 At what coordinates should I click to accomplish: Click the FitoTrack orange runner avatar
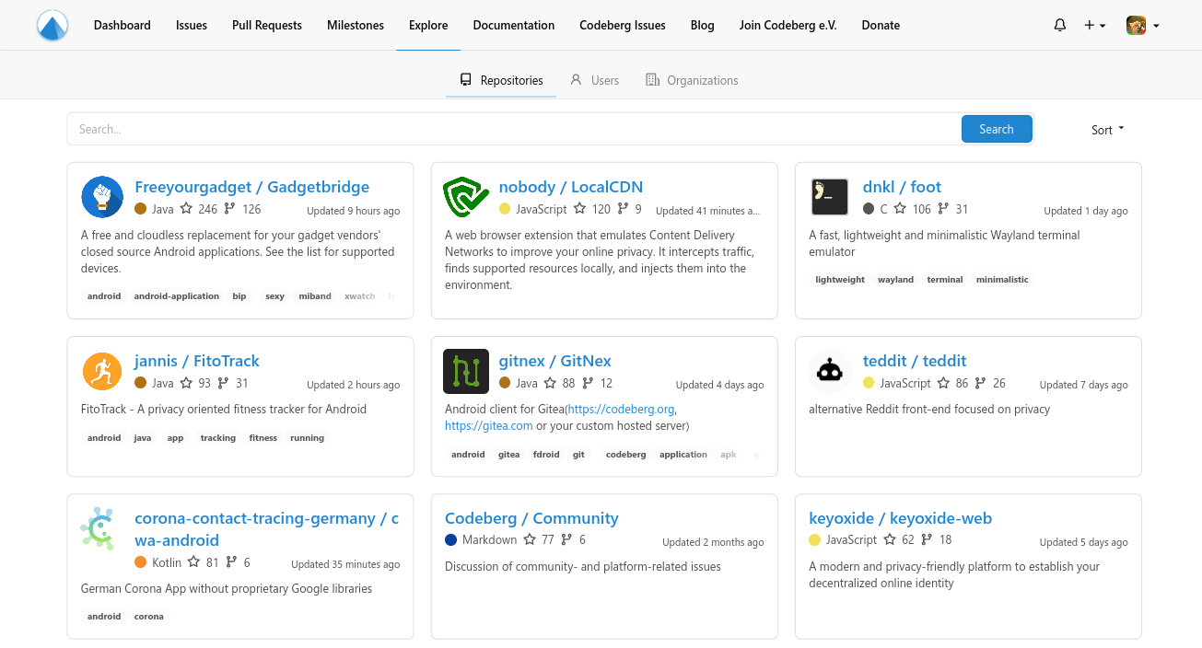tap(102, 371)
